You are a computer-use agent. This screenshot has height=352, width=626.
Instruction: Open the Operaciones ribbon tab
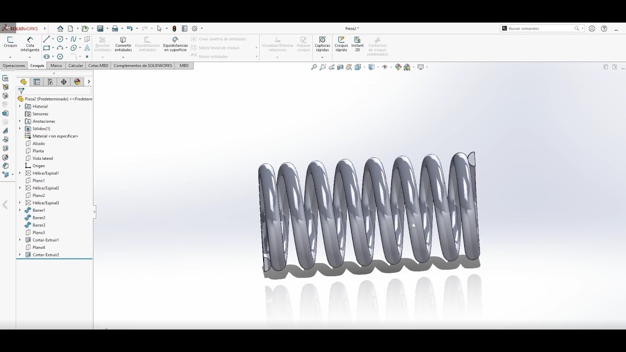coord(14,66)
